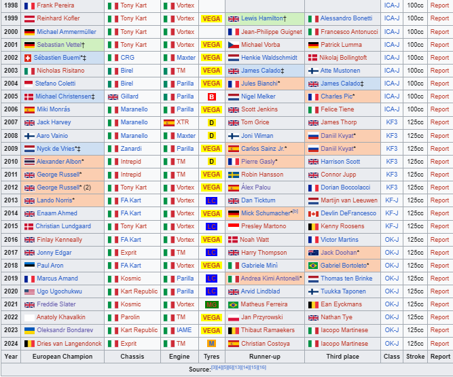The image size is (453, 377).
Task: Click the Ukrainian flag beside Oleksandr Bondarev
Action: tap(29, 330)
